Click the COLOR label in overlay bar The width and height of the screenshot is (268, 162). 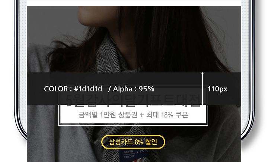pyautogui.click(x=56, y=89)
